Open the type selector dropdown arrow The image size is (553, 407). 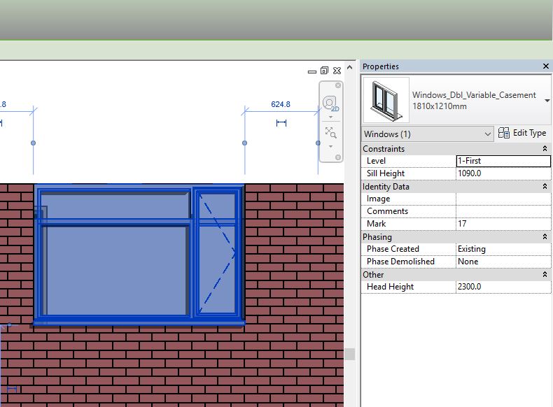coord(547,101)
